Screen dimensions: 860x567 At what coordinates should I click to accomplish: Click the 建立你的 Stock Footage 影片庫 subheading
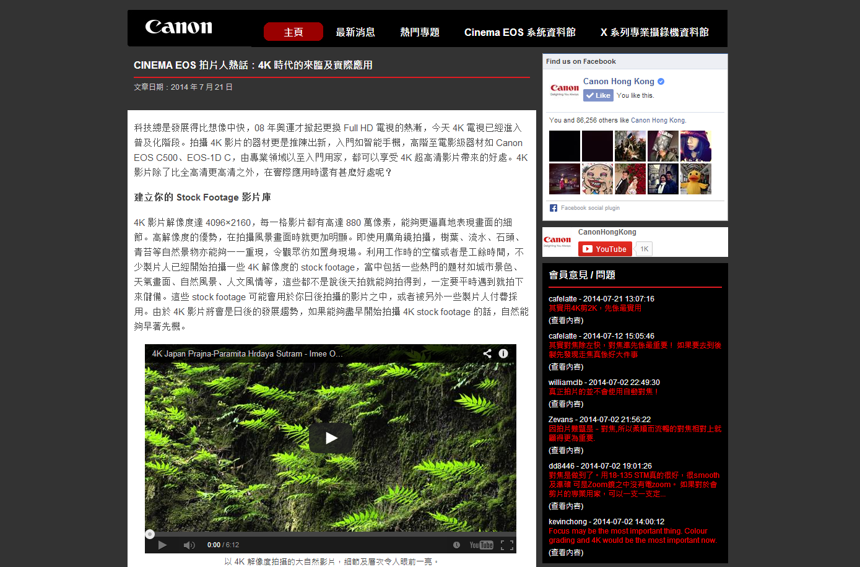pyautogui.click(x=202, y=197)
